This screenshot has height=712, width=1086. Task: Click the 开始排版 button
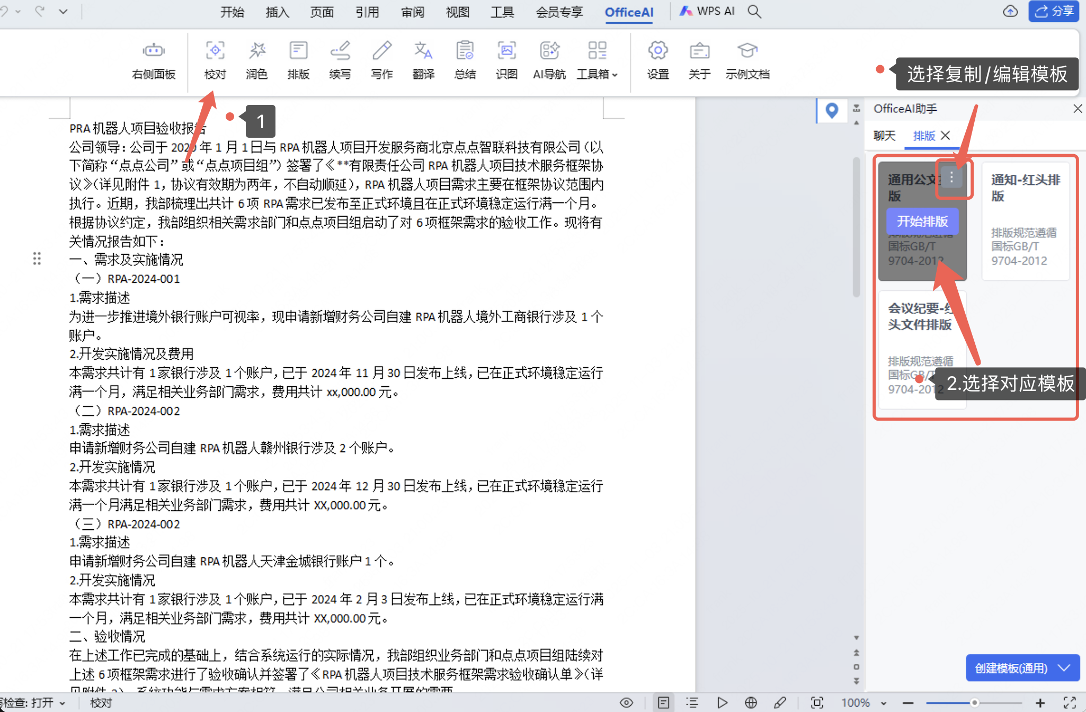(922, 221)
